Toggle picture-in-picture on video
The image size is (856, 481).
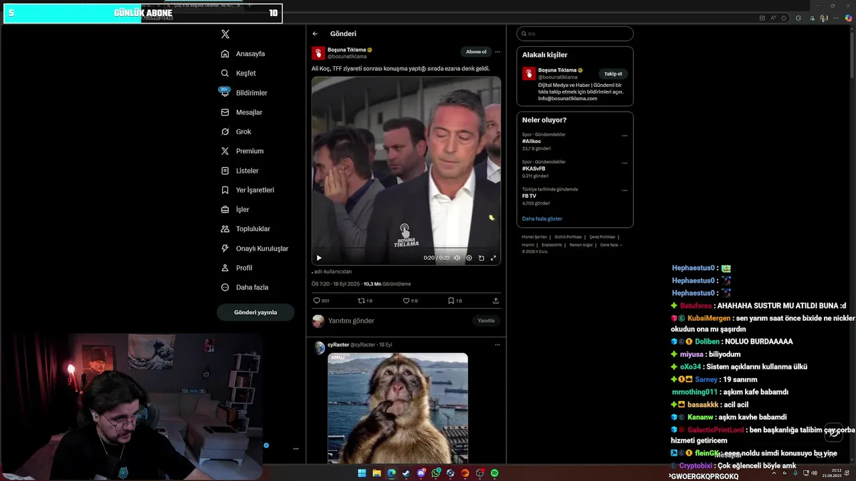[x=481, y=258]
